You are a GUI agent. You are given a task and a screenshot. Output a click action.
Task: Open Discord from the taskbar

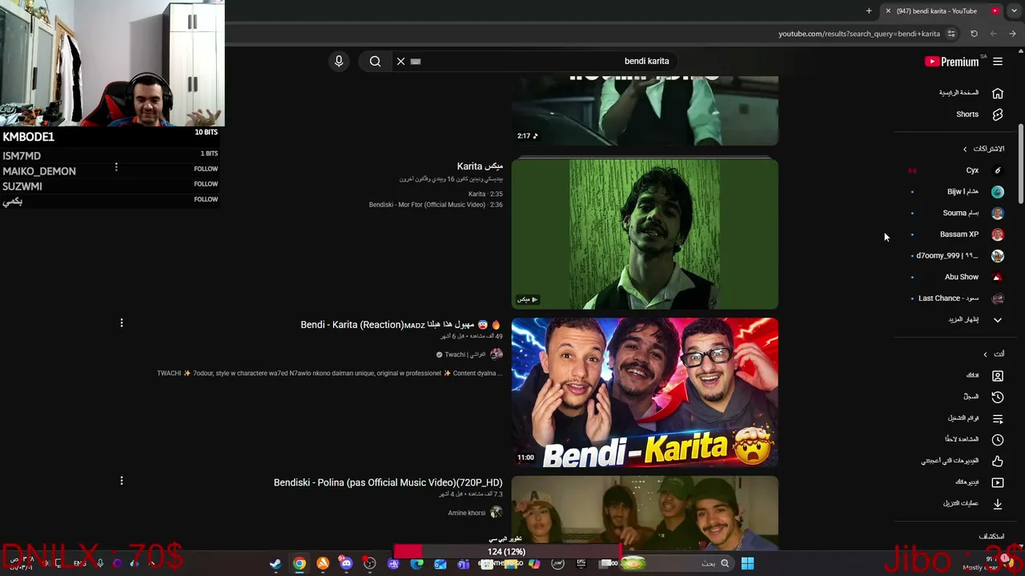pos(346,563)
